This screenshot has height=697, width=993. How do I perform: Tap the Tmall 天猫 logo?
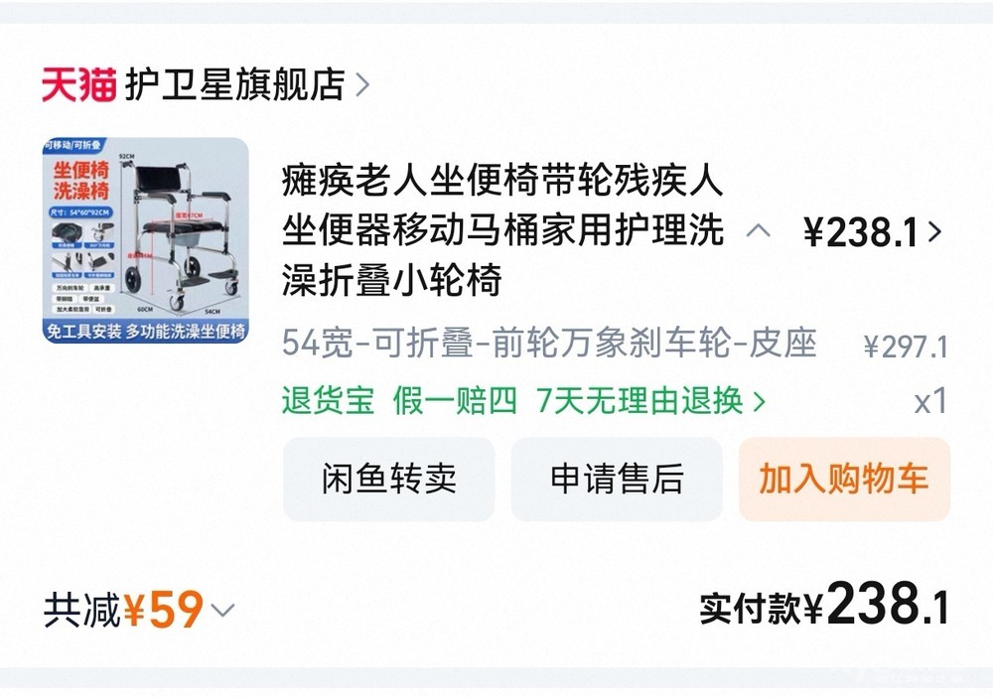pos(79,84)
